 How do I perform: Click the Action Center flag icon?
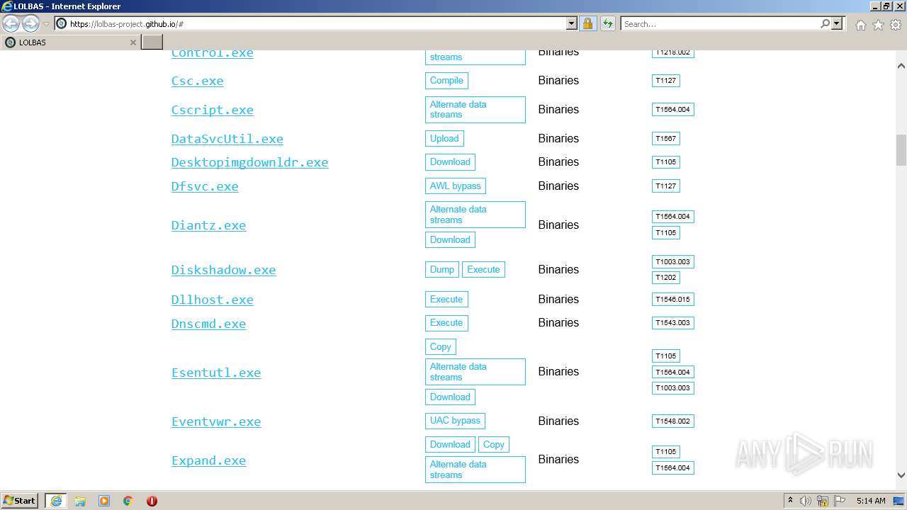840,501
